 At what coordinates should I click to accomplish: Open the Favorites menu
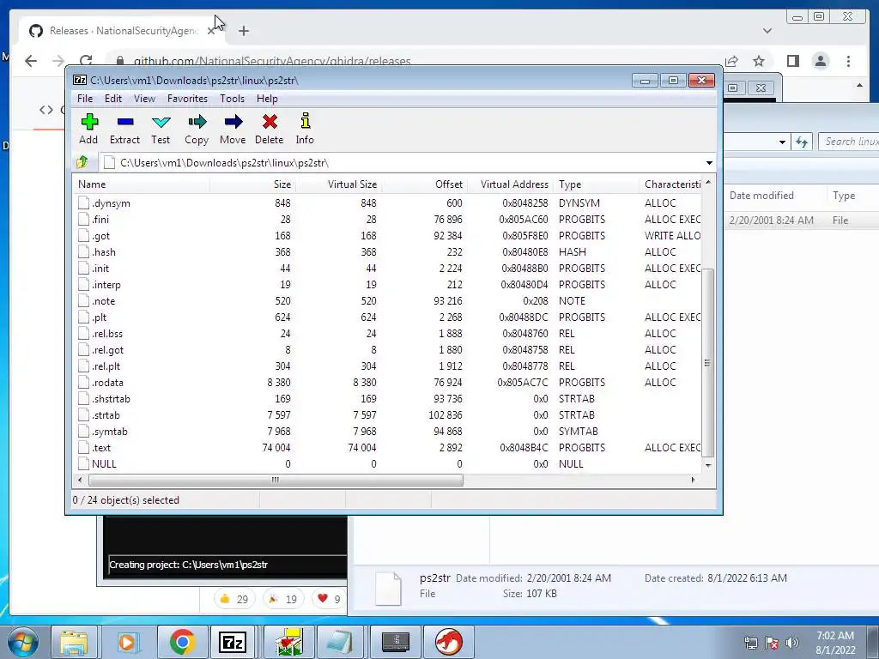187,99
